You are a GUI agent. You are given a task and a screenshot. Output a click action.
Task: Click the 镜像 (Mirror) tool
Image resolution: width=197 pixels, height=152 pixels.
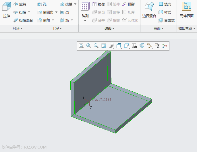point(98,4)
